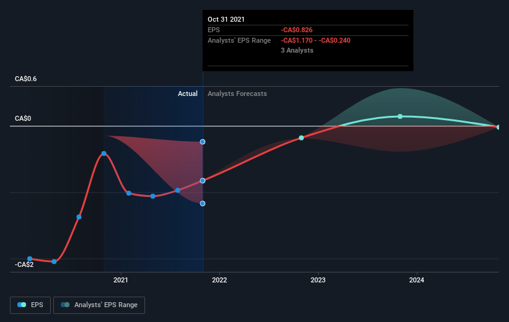
Task: Click the early 2021 EPS data point
Action: pyautogui.click(x=129, y=193)
